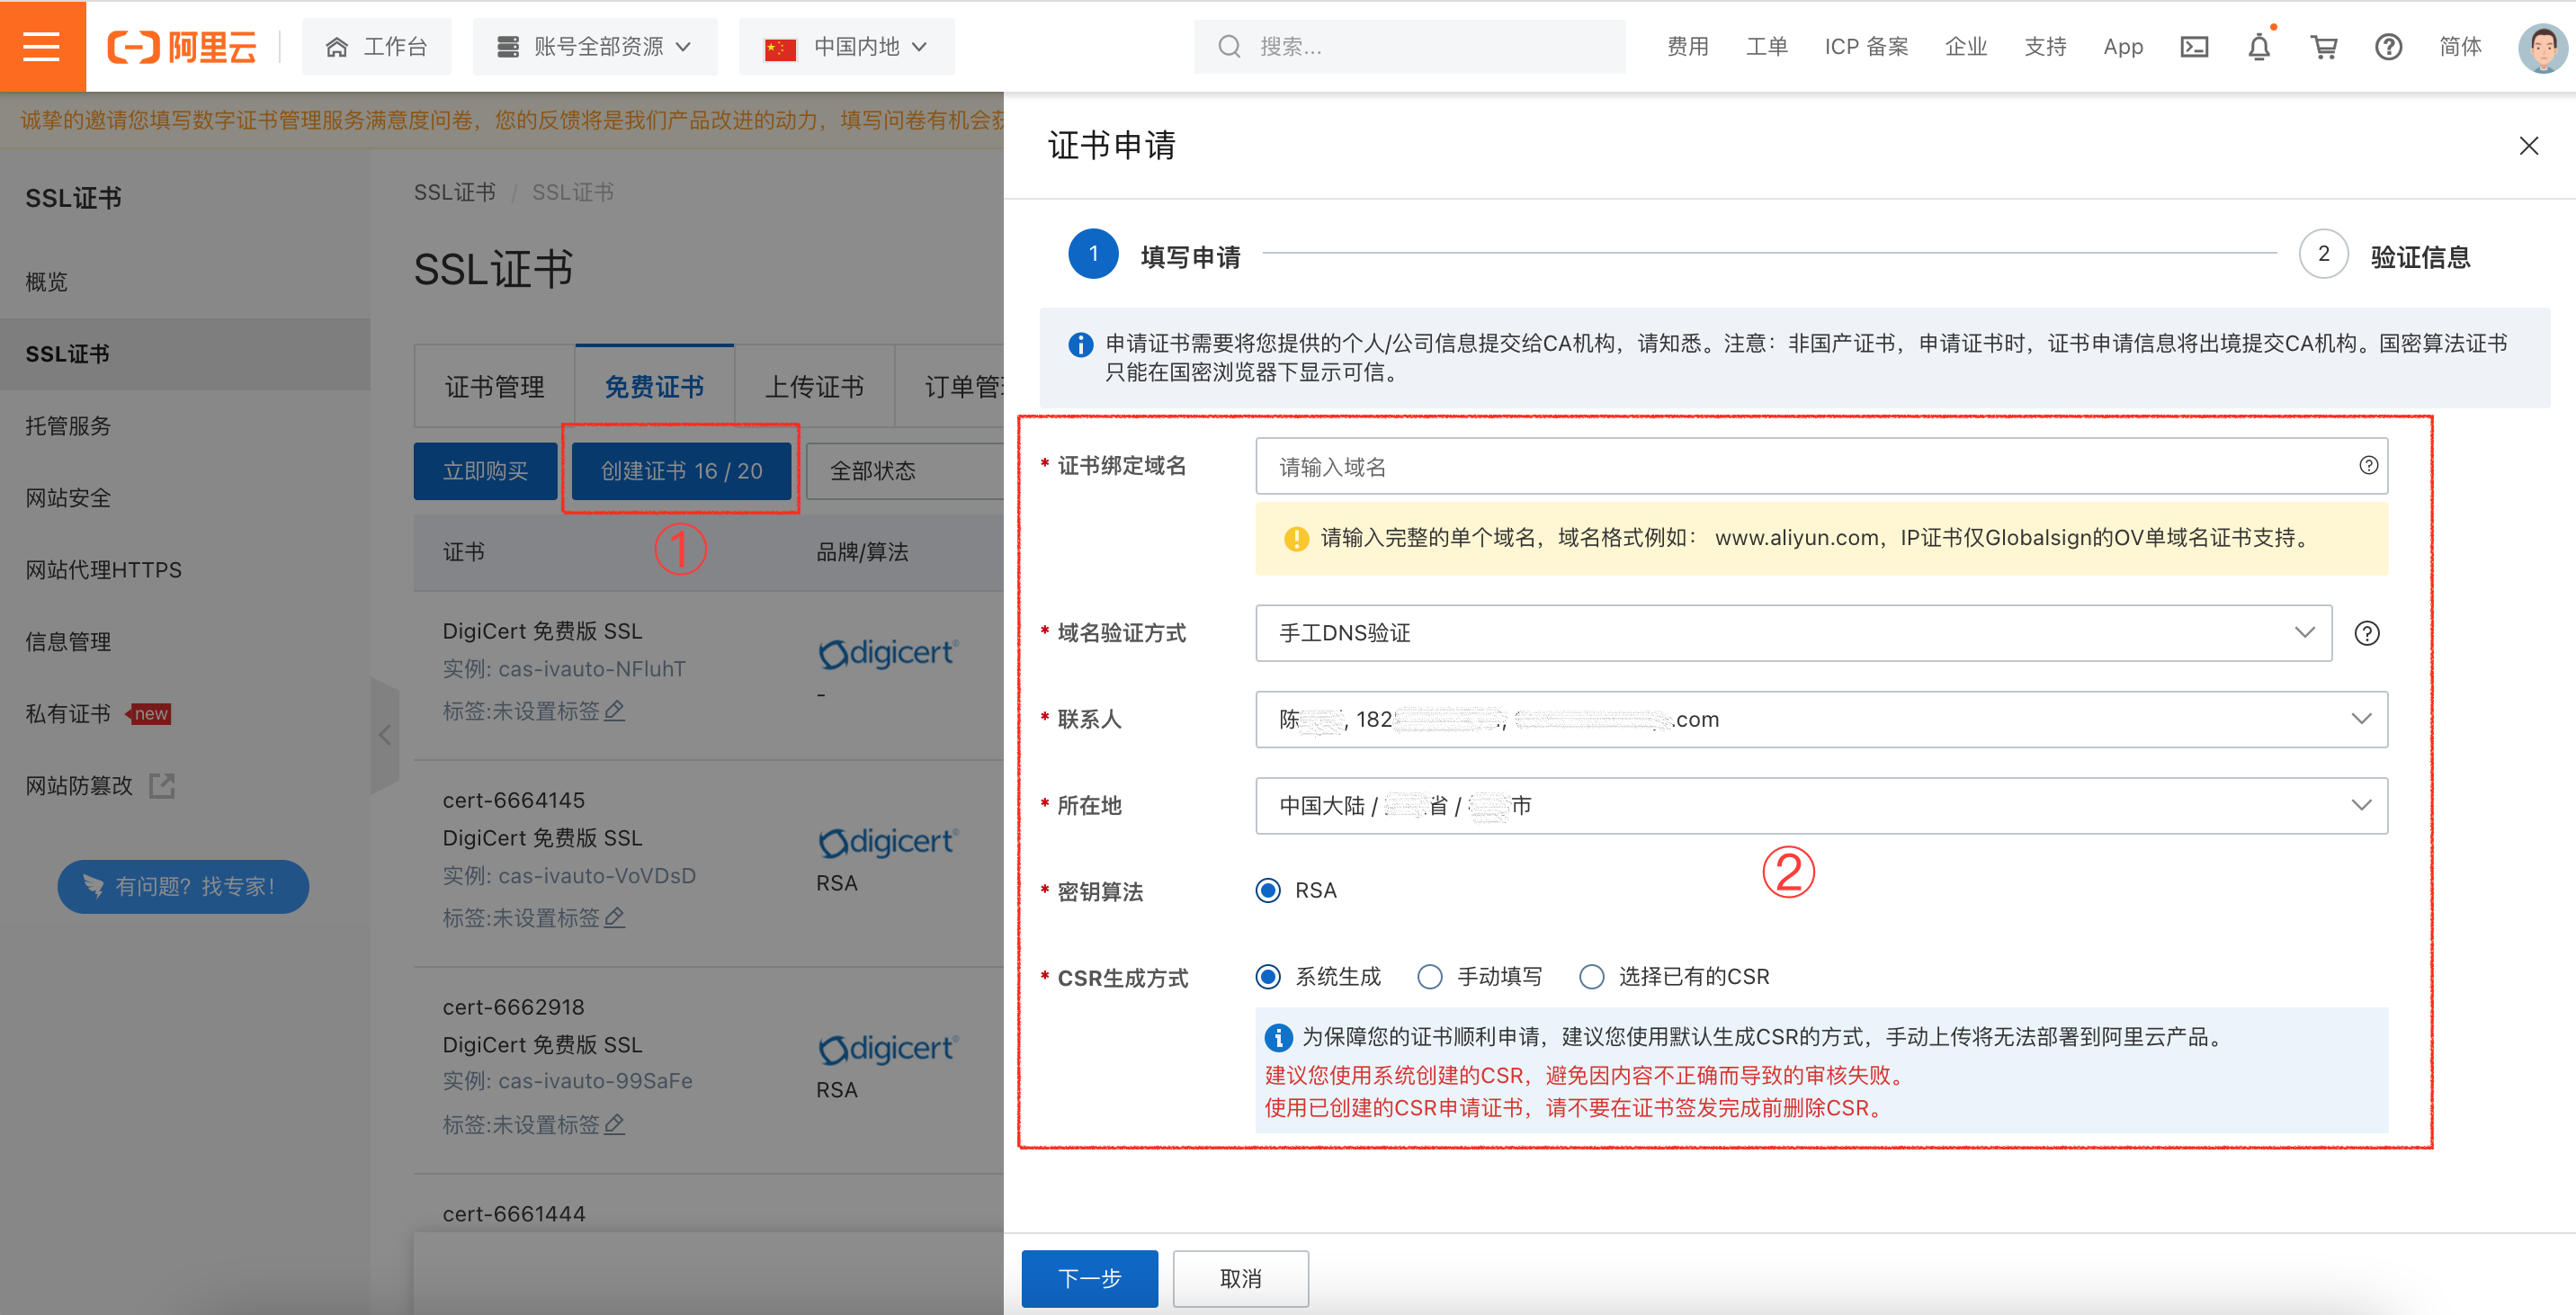Image resolution: width=2576 pixels, height=1315 pixels.
Task: Open 费用 in the top menu
Action: coord(1688,47)
